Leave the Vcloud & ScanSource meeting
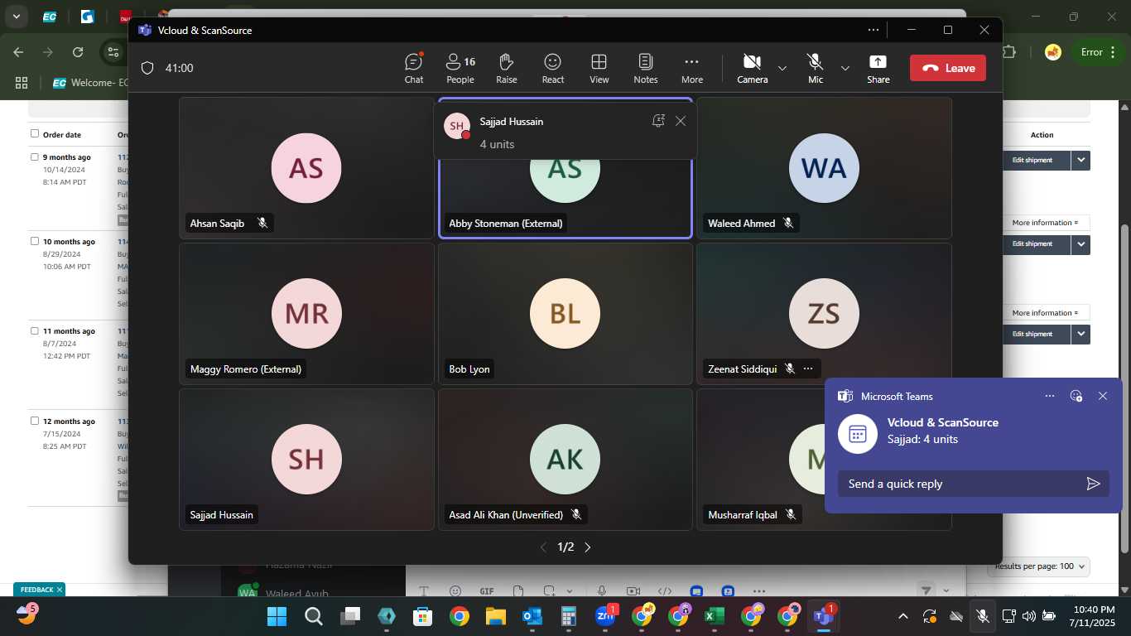This screenshot has width=1131, height=636. [x=948, y=68]
